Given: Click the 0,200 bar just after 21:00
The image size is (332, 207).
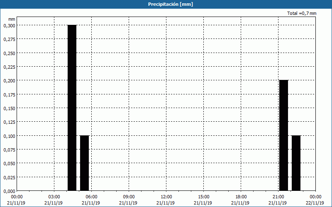Looking at the screenshot, I should point(284,135).
